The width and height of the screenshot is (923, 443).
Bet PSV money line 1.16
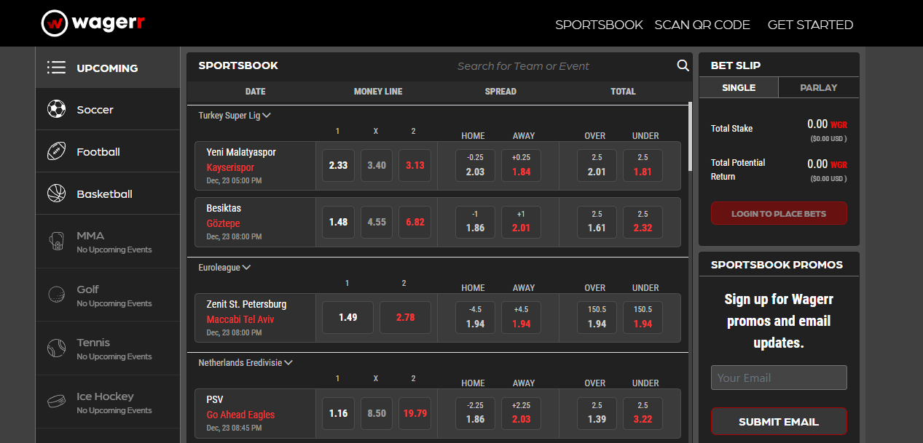(338, 413)
